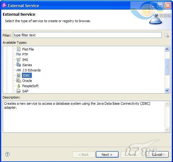Click the FTP adapter icon
The image size is (173, 162).
point(19,54)
